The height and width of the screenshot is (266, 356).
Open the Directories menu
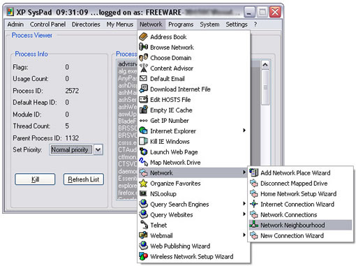tap(86, 24)
